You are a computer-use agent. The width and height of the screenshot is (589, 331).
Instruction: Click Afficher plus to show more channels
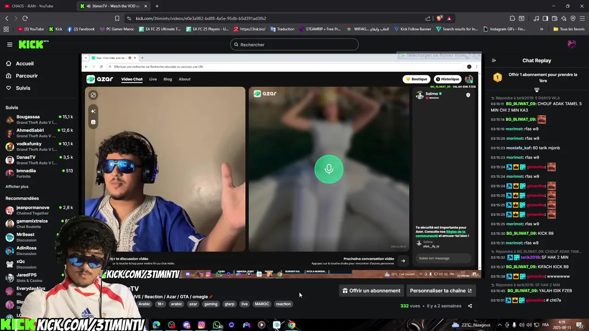tap(17, 187)
